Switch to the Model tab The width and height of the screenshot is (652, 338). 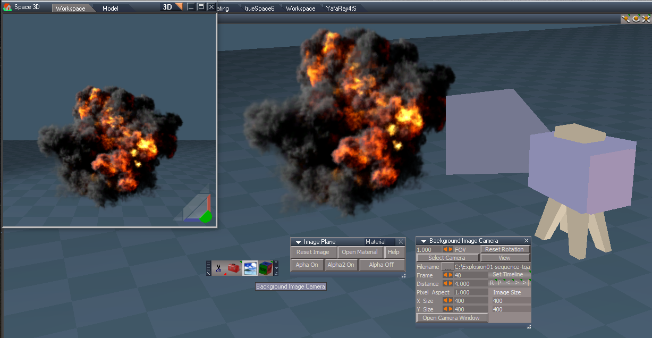(111, 9)
